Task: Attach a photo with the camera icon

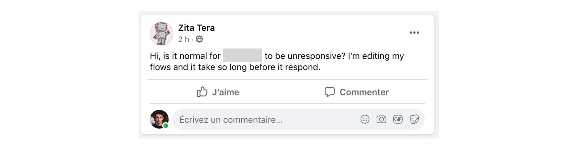Action: 381,119
